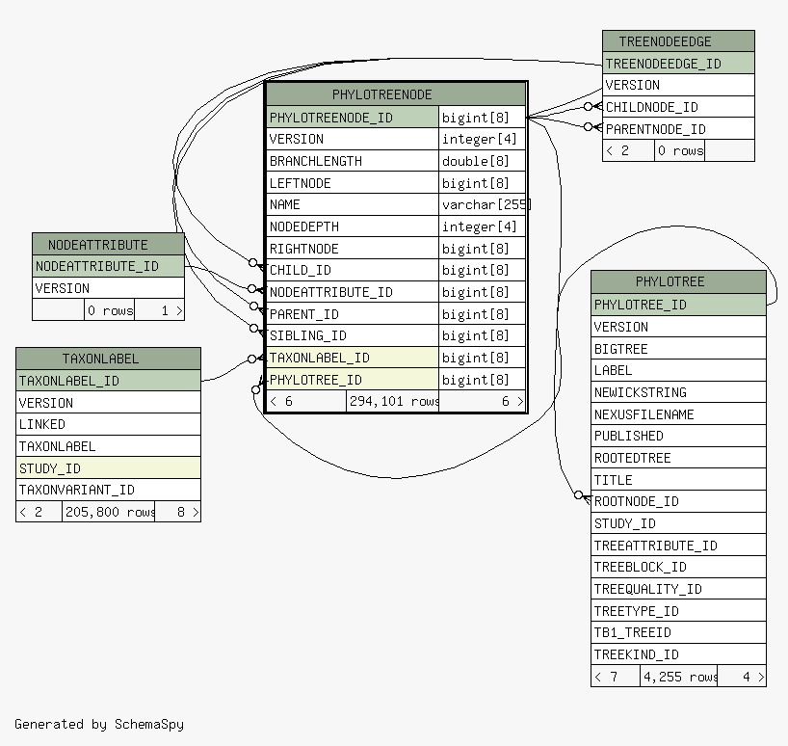Open the TAXONLABEL table header
The width and height of the screenshot is (788, 746).
108,359
